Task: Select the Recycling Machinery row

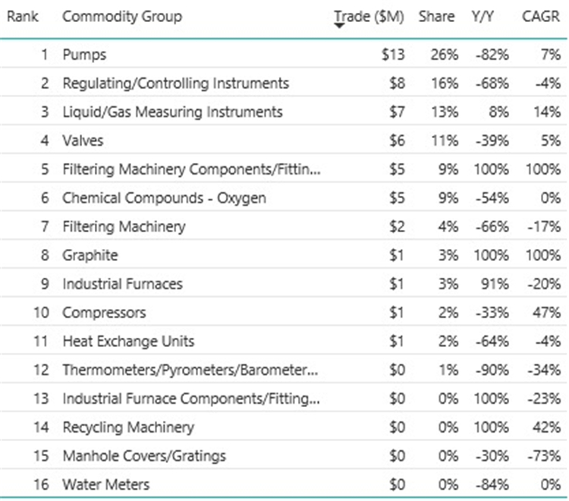Action: [284, 427]
